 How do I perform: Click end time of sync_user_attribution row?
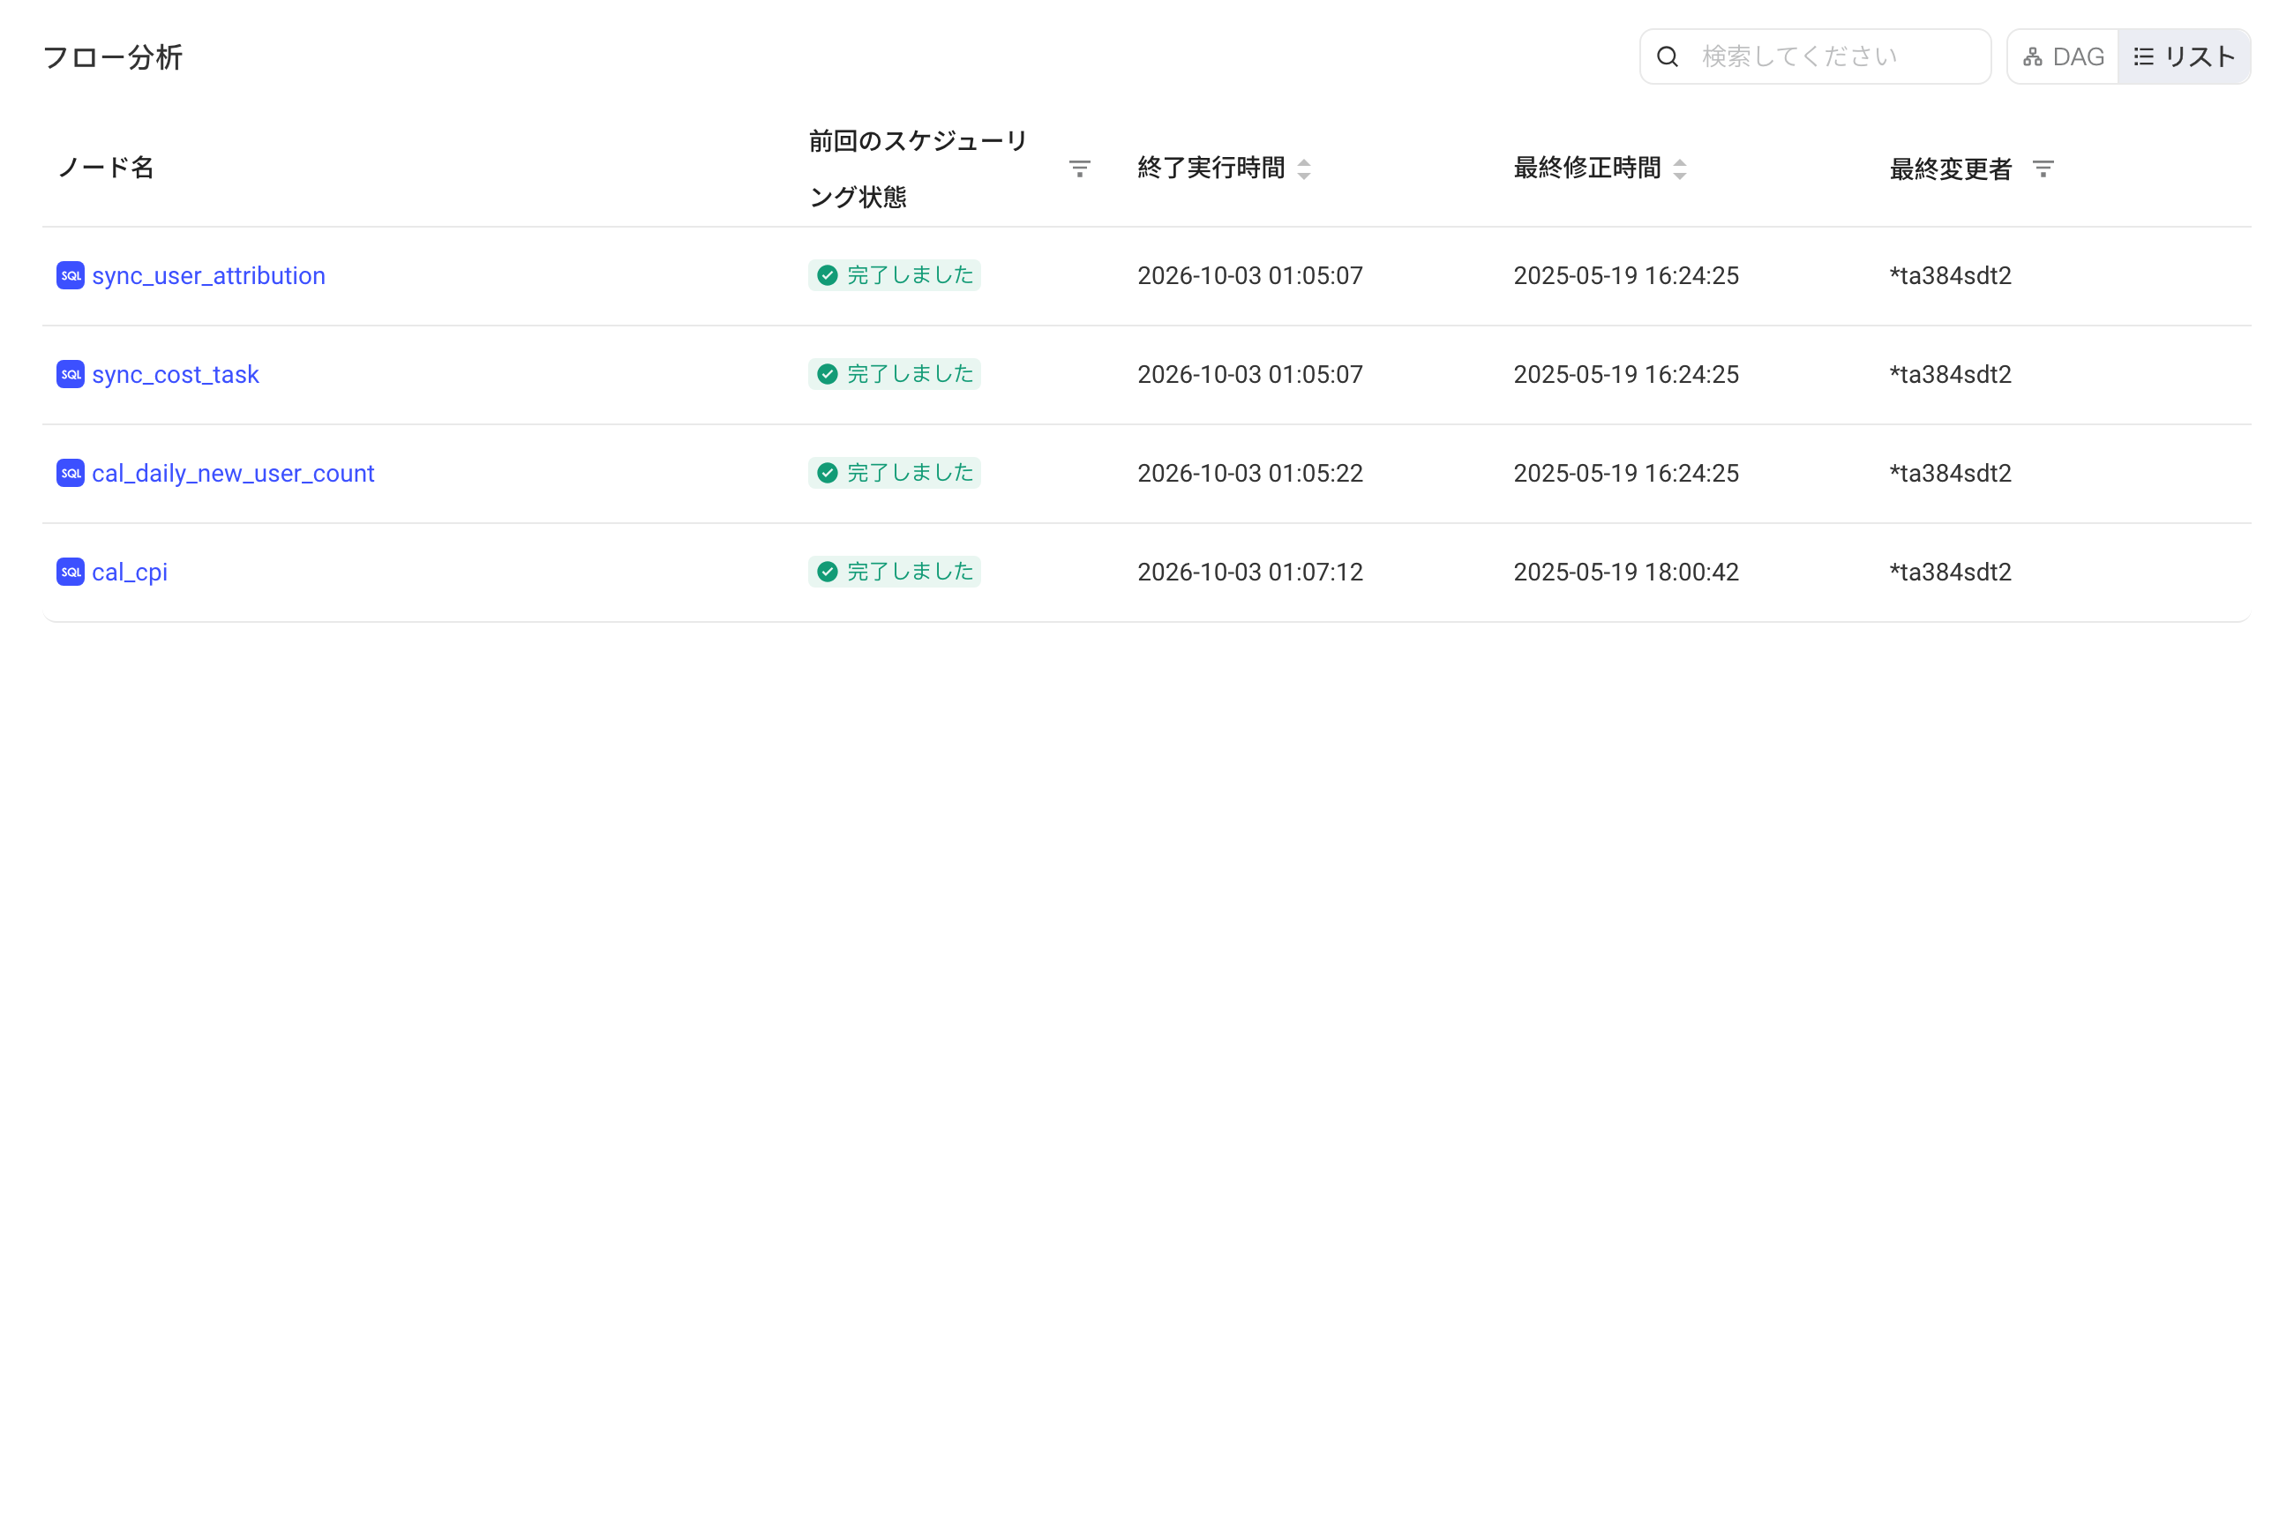coord(1249,275)
